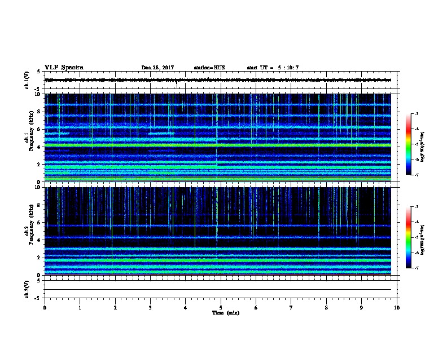This screenshot has height=345, width=447.
Task: Click the "Time (min)" x-axis label
Action: [x=226, y=313]
